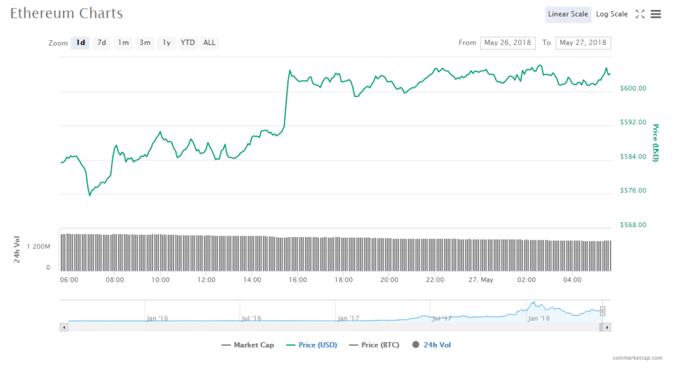This screenshot has width=676, height=369.
Task: Click the navigator left scroll arrow
Action: pos(64,327)
